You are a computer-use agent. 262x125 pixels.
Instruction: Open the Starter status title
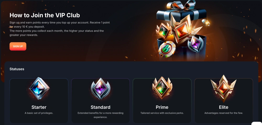[39, 107]
